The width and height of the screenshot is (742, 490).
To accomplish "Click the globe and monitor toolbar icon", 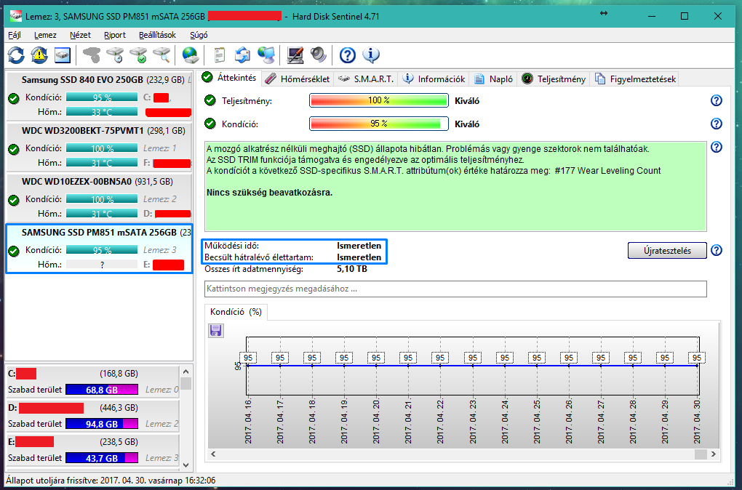I will [x=266, y=55].
